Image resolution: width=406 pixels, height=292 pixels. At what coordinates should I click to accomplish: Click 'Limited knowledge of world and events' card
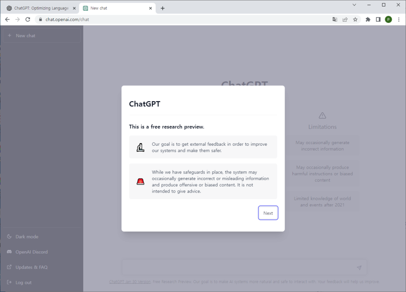pos(322,202)
